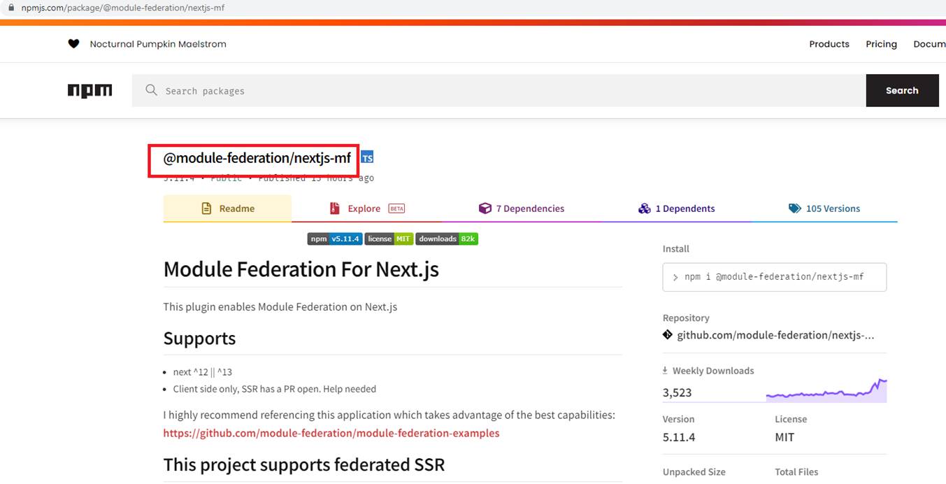Switch to the Explore BETA tab

(366, 208)
